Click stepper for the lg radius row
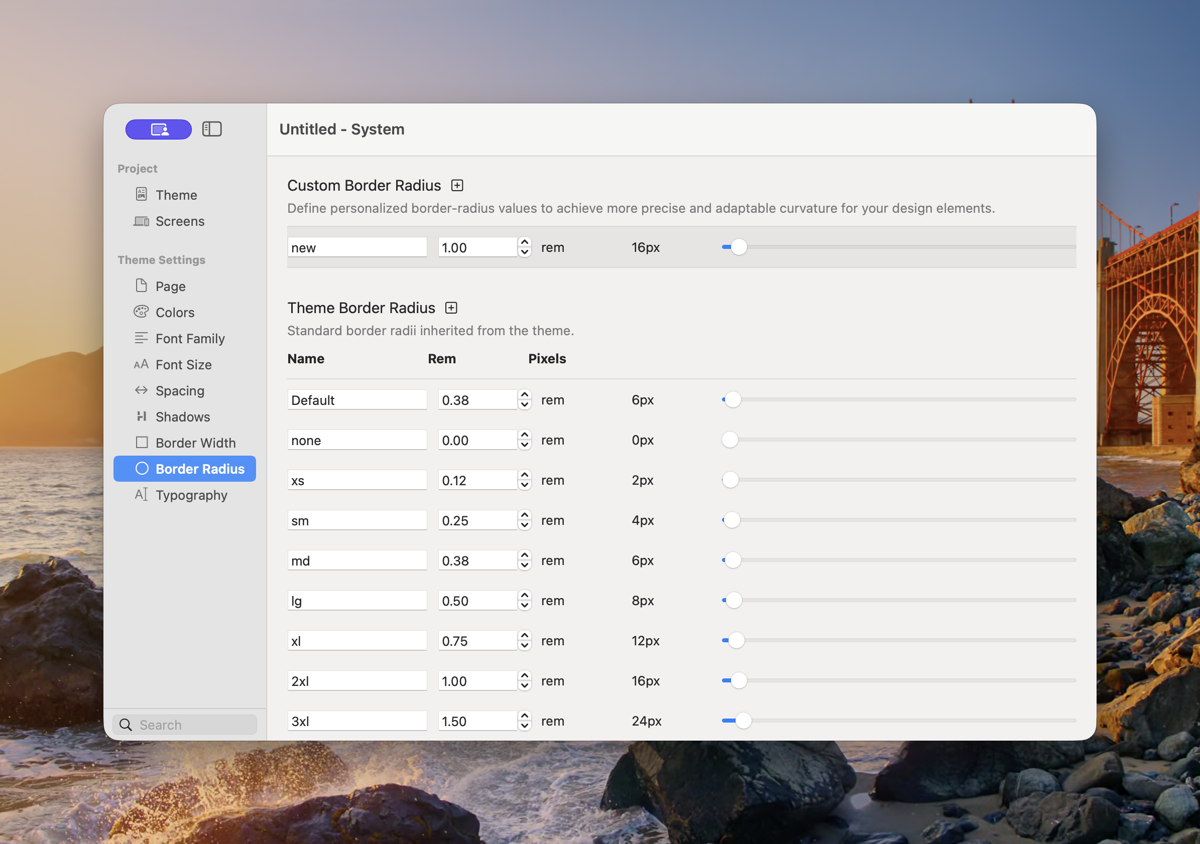Screen dimensions: 1200x844 [x=525, y=600]
